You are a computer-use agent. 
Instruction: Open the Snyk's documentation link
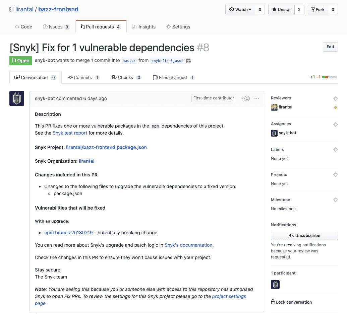click(188, 245)
